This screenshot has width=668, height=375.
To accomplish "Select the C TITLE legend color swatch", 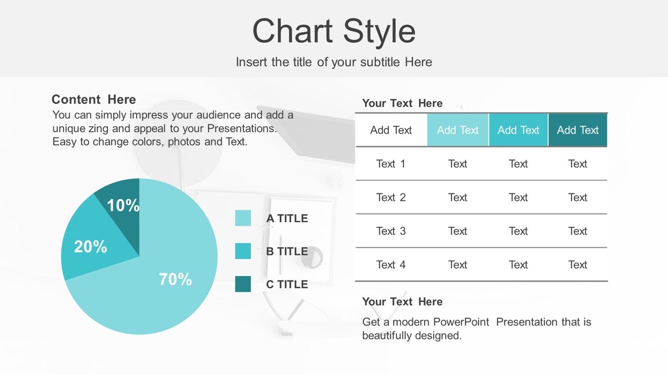I will pyautogui.click(x=243, y=284).
